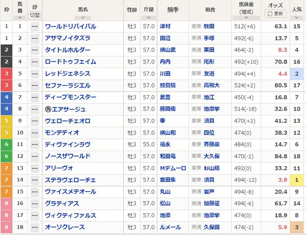
Task: Click the 切替 mark switch button
Action: click(35, 15)
